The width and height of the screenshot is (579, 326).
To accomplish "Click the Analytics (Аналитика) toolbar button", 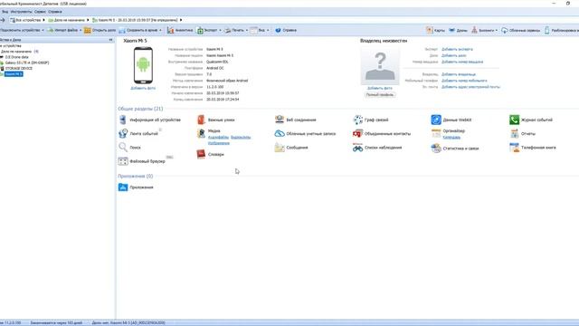I will 180,30.
